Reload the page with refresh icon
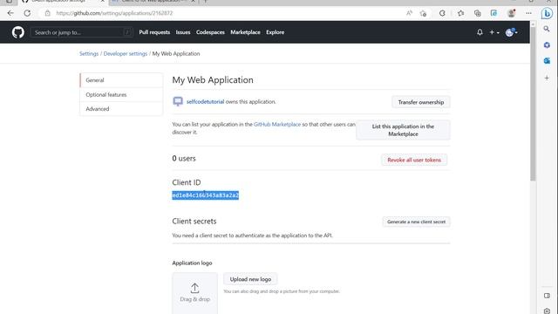Screen dimensions: 558x314 (x=27, y=13)
